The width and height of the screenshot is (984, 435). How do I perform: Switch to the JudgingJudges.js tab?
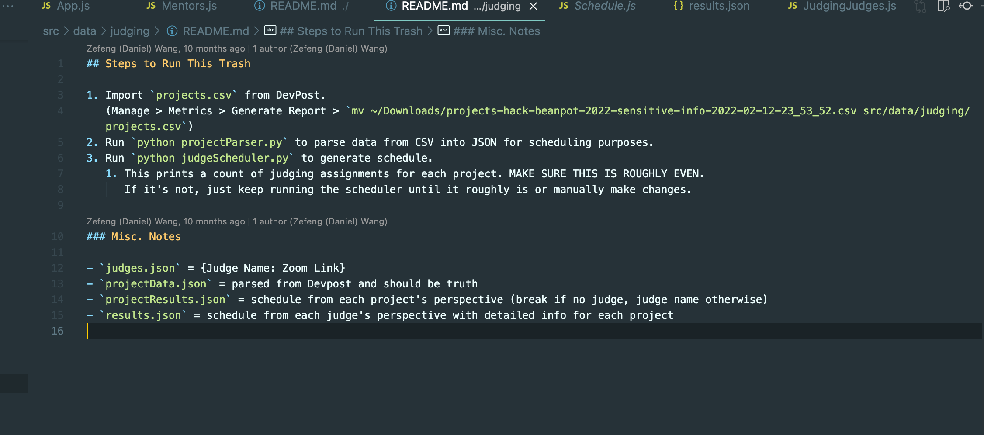848,6
